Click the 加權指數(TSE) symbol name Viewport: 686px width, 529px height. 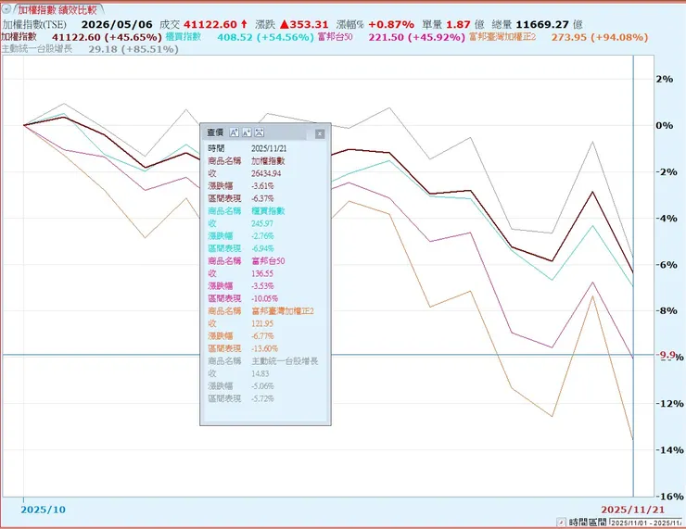34,24
